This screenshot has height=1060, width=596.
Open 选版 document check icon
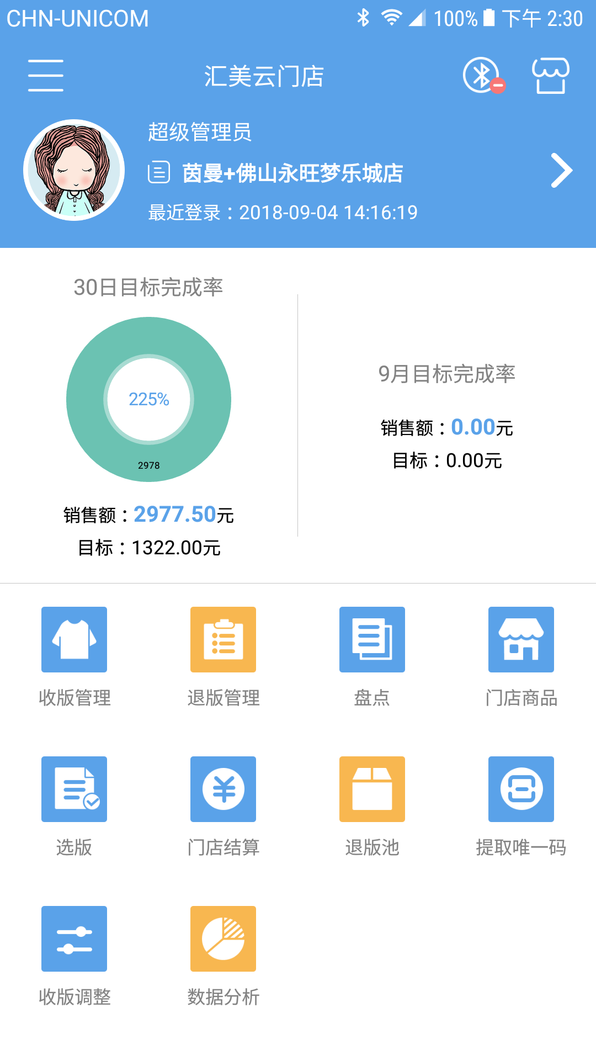point(74,789)
